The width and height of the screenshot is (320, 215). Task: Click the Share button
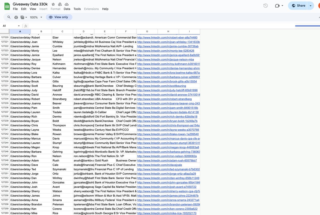[x=298, y=6]
